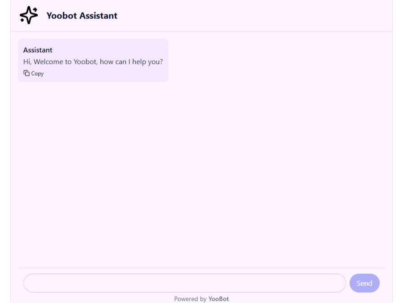Viewport: 404px width, 303px height.
Task: Open the YooBot link in the footer
Action: pos(219,299)
